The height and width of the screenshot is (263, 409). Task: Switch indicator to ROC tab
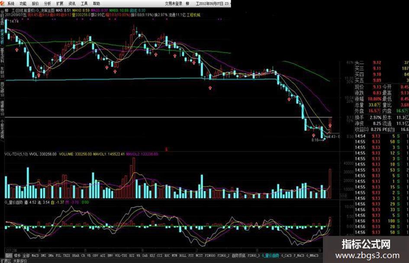167,256
